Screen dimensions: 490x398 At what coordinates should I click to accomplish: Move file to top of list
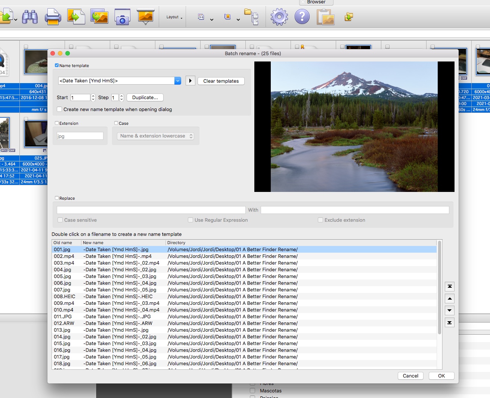(x=450, y=286)
